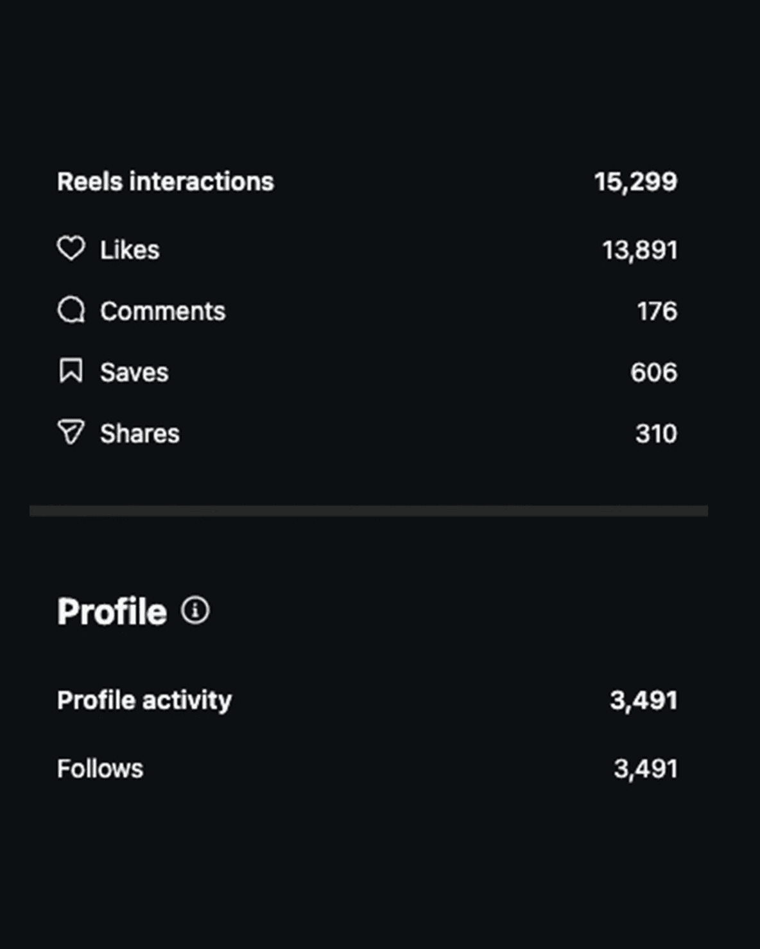
Task: Click the heart icon beside Likes
Action: [71, 248]
